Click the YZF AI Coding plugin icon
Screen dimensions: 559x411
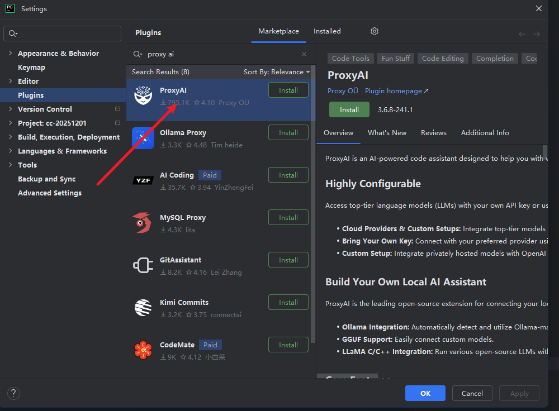(143, 180)
